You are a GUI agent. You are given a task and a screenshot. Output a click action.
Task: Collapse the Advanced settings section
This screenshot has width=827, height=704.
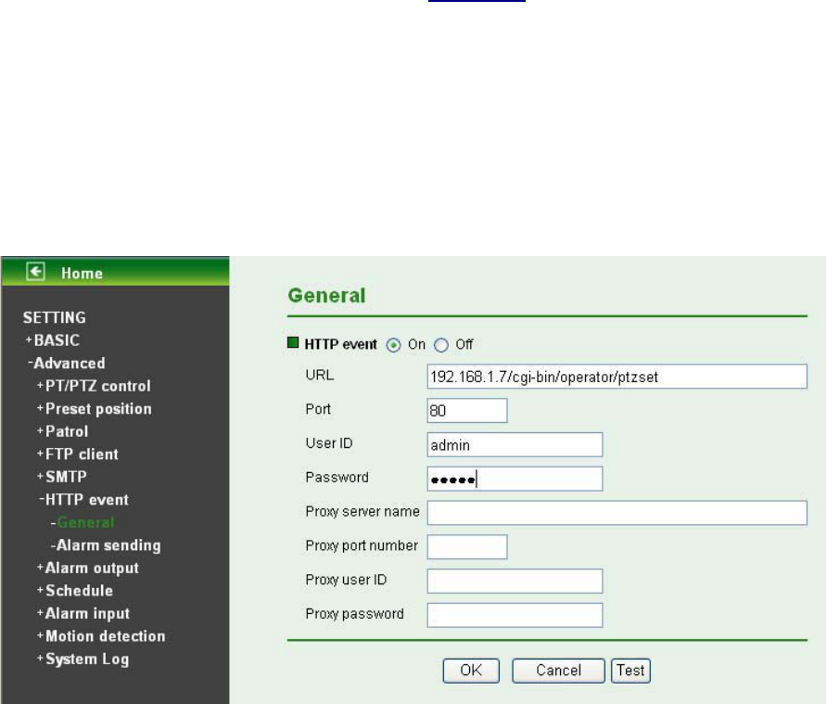point(67,363)
